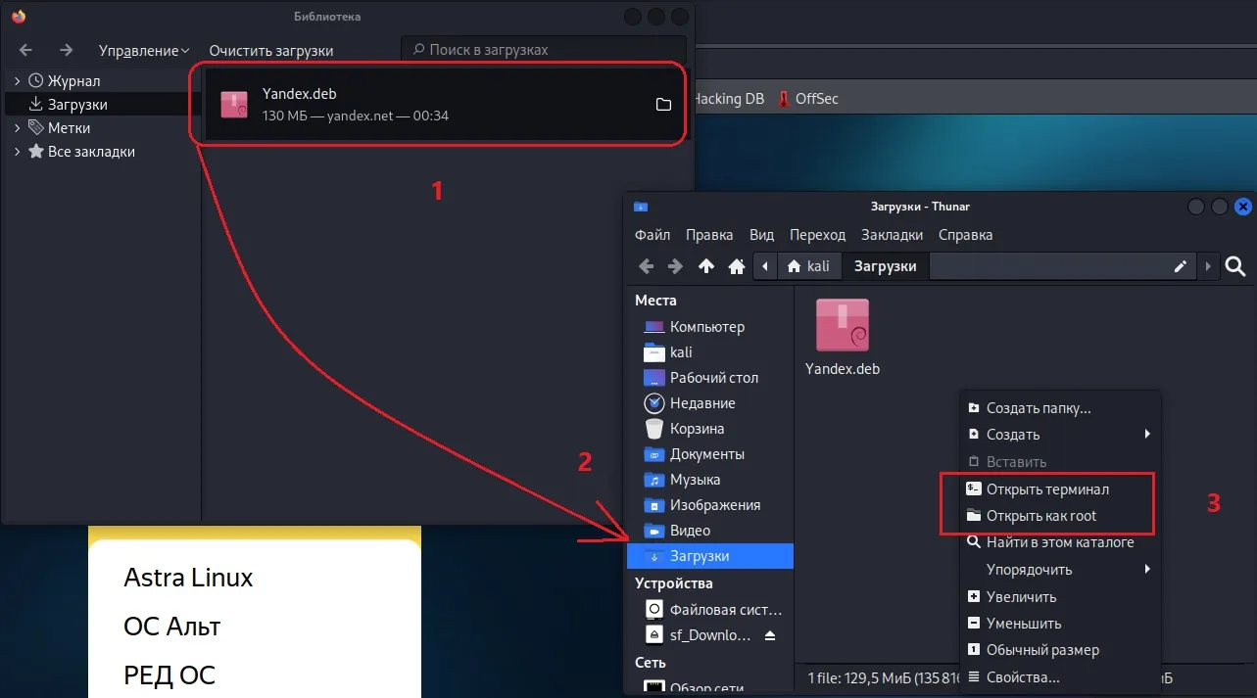This screenshot has height=698, width=1257.
Task: Select Метки in Library sidebar
Action: 69,128
